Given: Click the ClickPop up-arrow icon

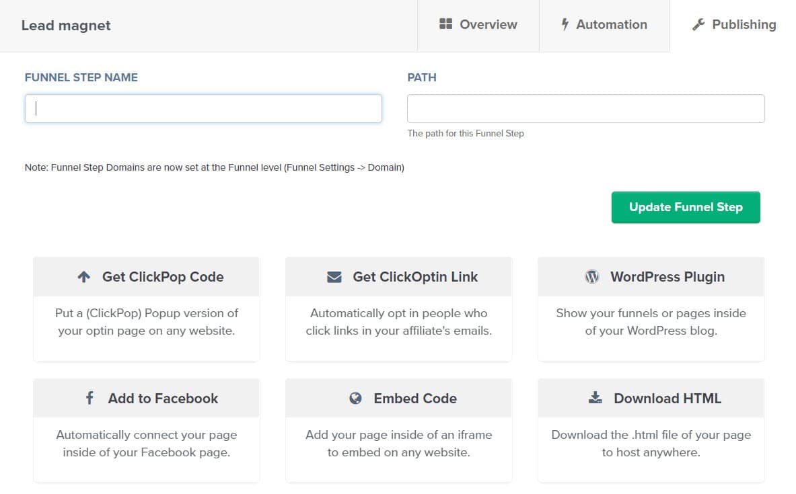Looking at the screenshot, I should point(83,277).
